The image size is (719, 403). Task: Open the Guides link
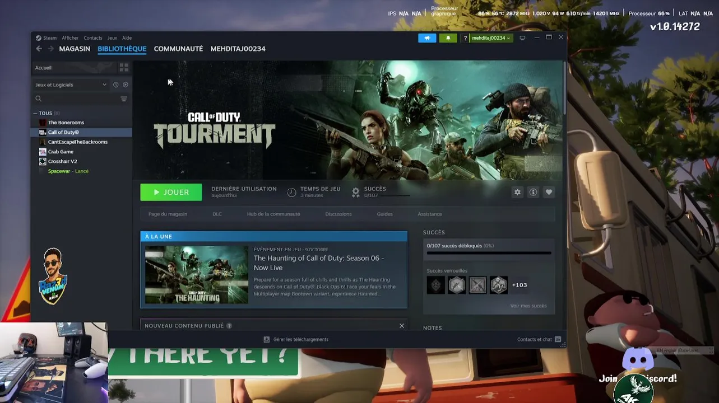point(384,214)
